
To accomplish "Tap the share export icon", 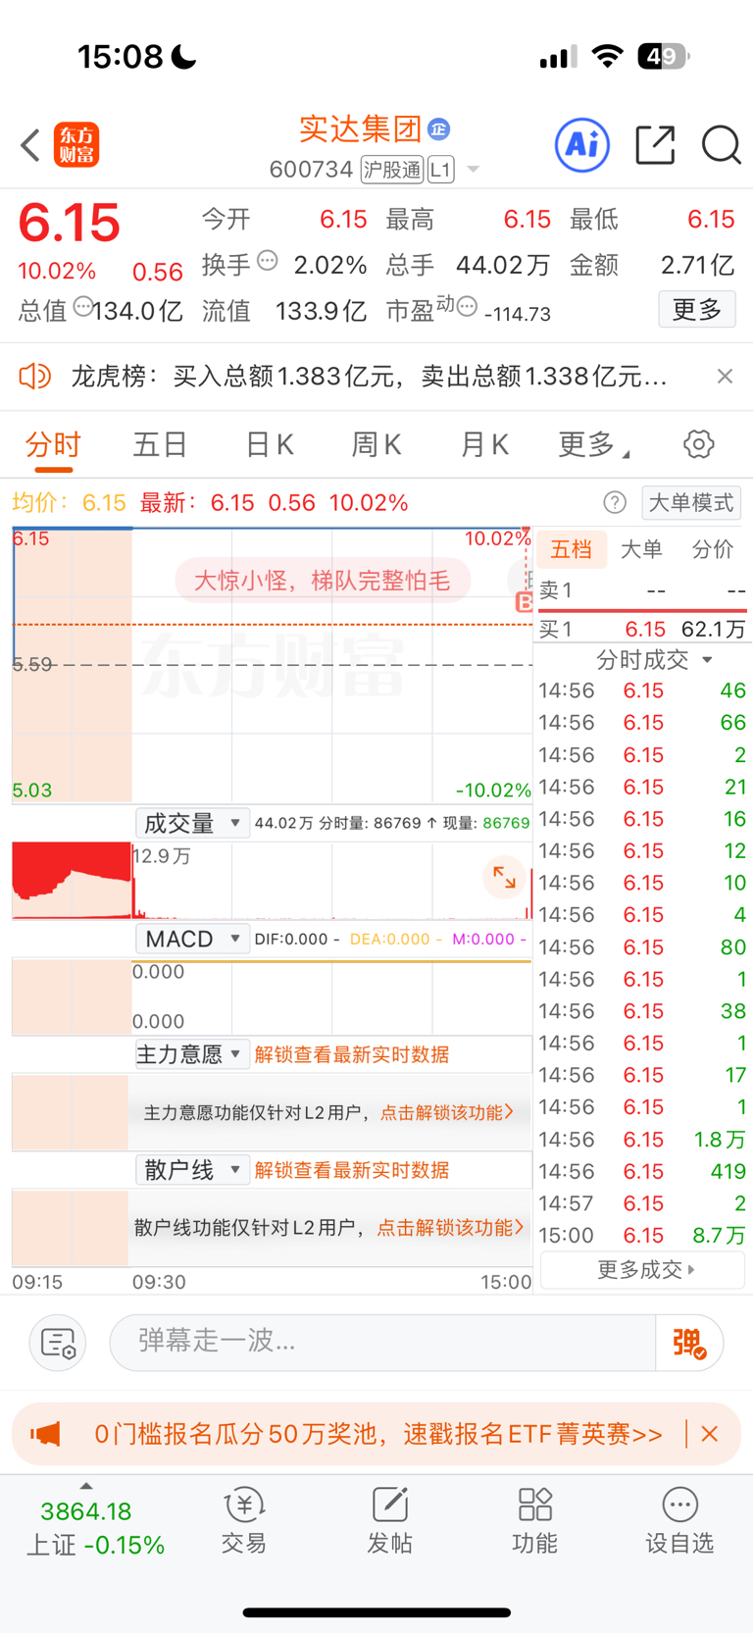I will point(655,145).
